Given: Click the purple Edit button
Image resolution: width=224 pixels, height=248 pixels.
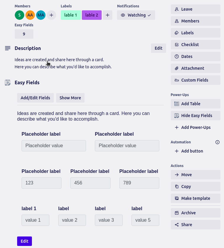Looking at the screenshot, I should [25, 241].
